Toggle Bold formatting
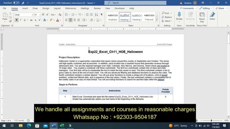 (x=17, y=20)
